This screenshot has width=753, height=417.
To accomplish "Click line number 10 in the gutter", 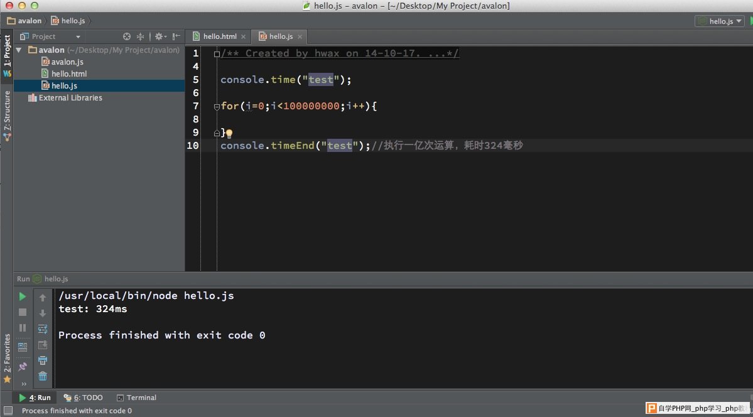I will (x=192, y=146).
